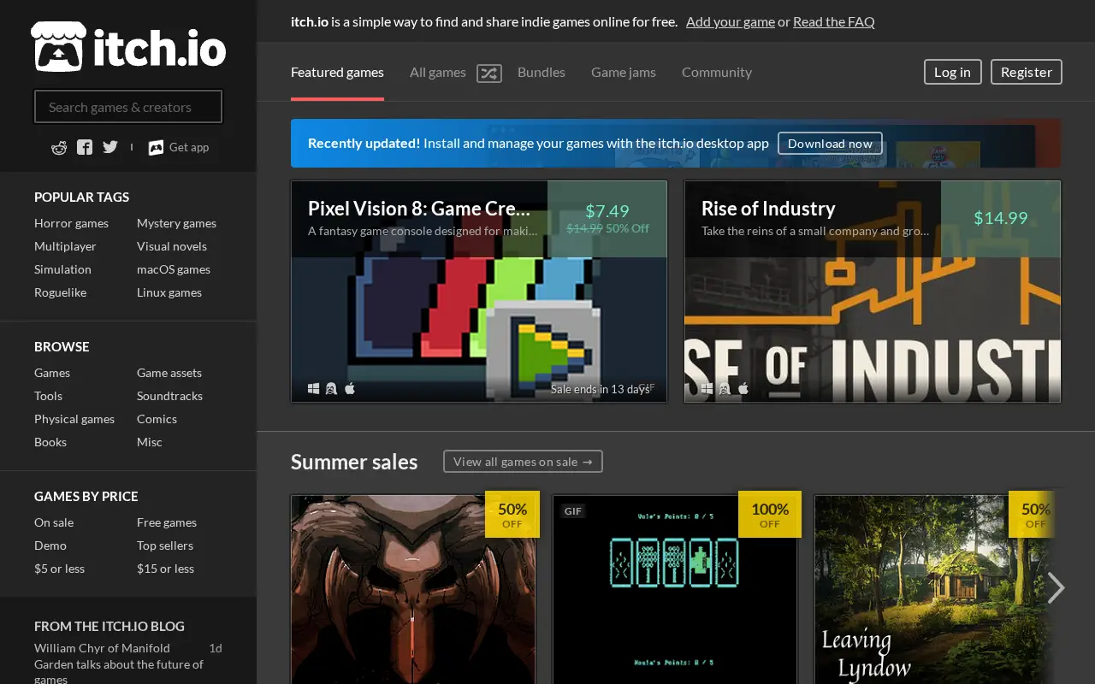Open the Visual novels tag
1095x684 pixels.
tap(172, 246)
